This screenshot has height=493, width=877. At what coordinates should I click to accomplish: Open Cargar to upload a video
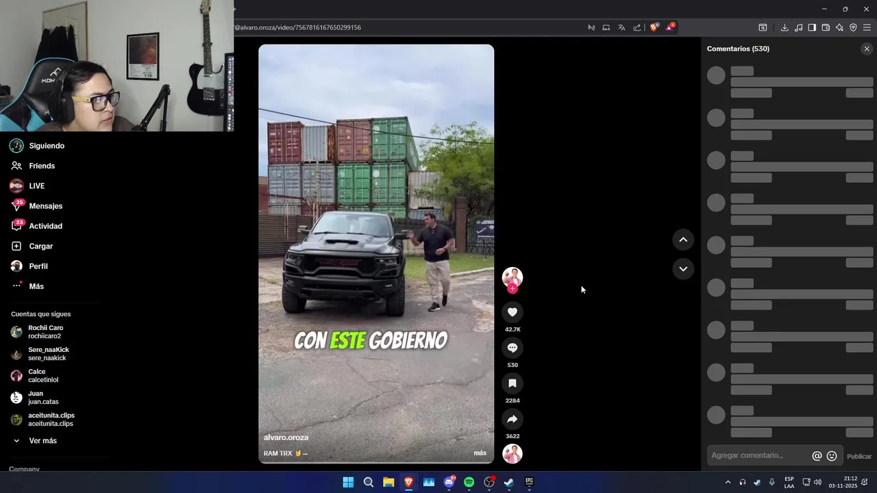(40, 246)
